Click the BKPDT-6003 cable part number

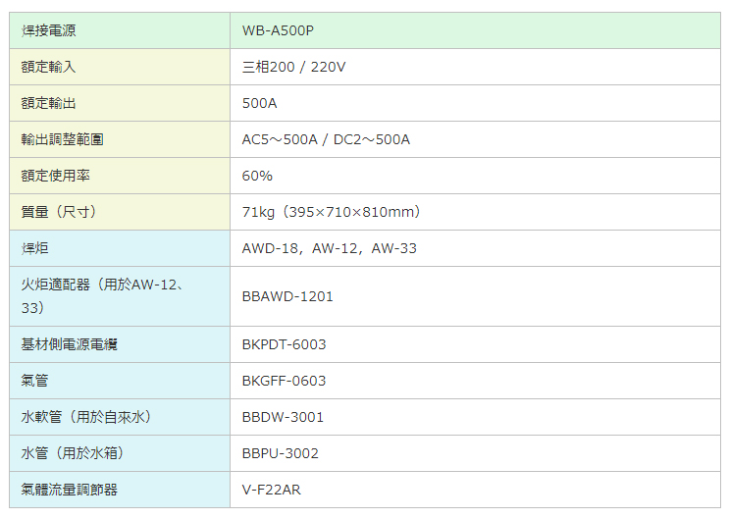(x=284, y=344)
